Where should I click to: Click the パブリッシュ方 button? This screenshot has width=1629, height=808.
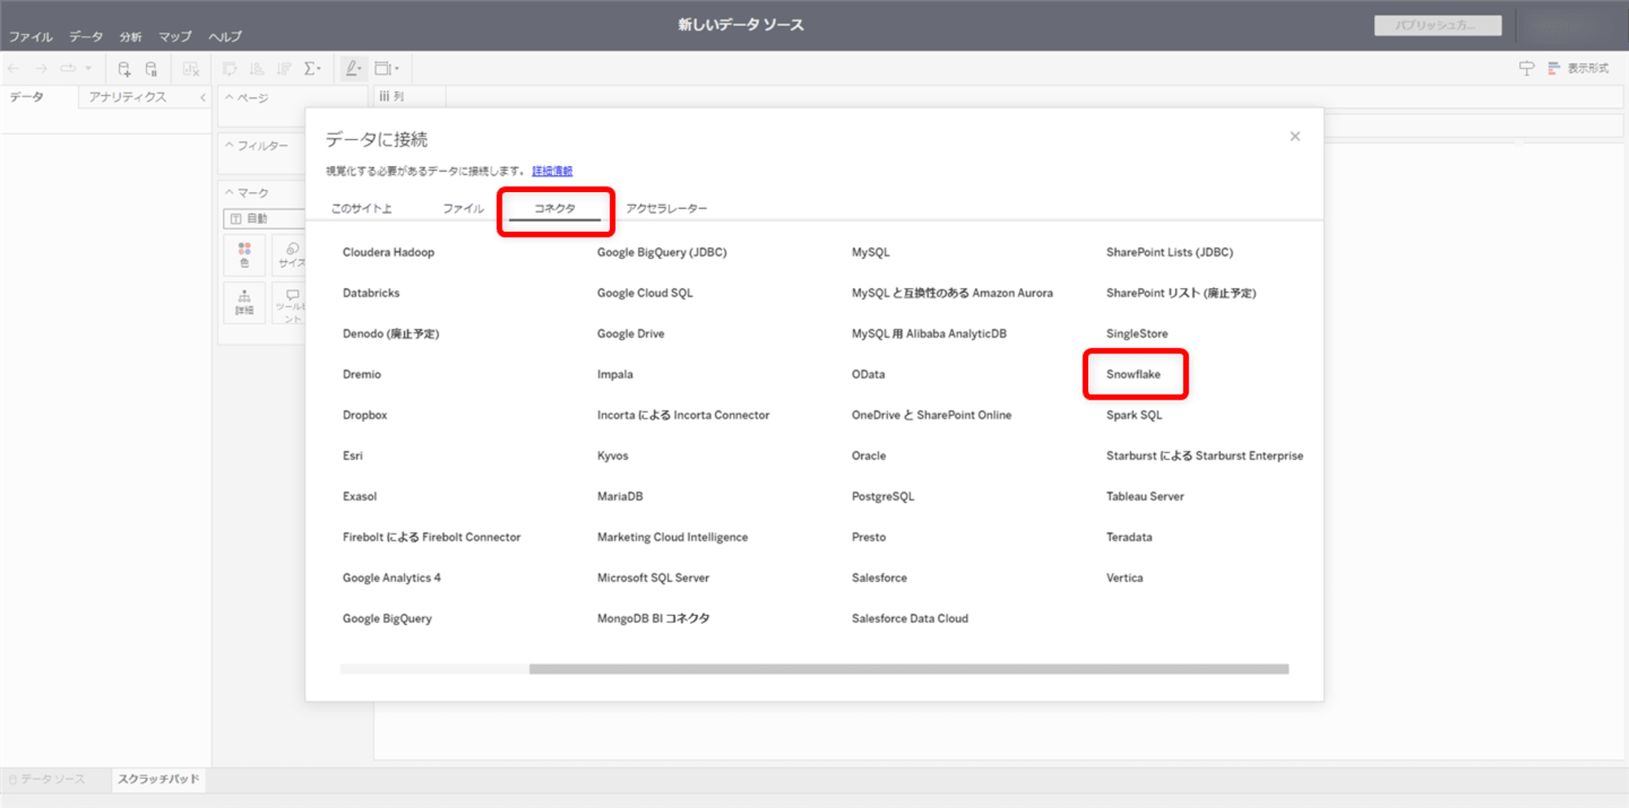tap(1438, 25)
